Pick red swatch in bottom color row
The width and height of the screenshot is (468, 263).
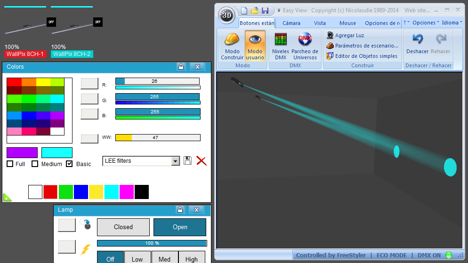pyautogui.click(x=50, y=192)
